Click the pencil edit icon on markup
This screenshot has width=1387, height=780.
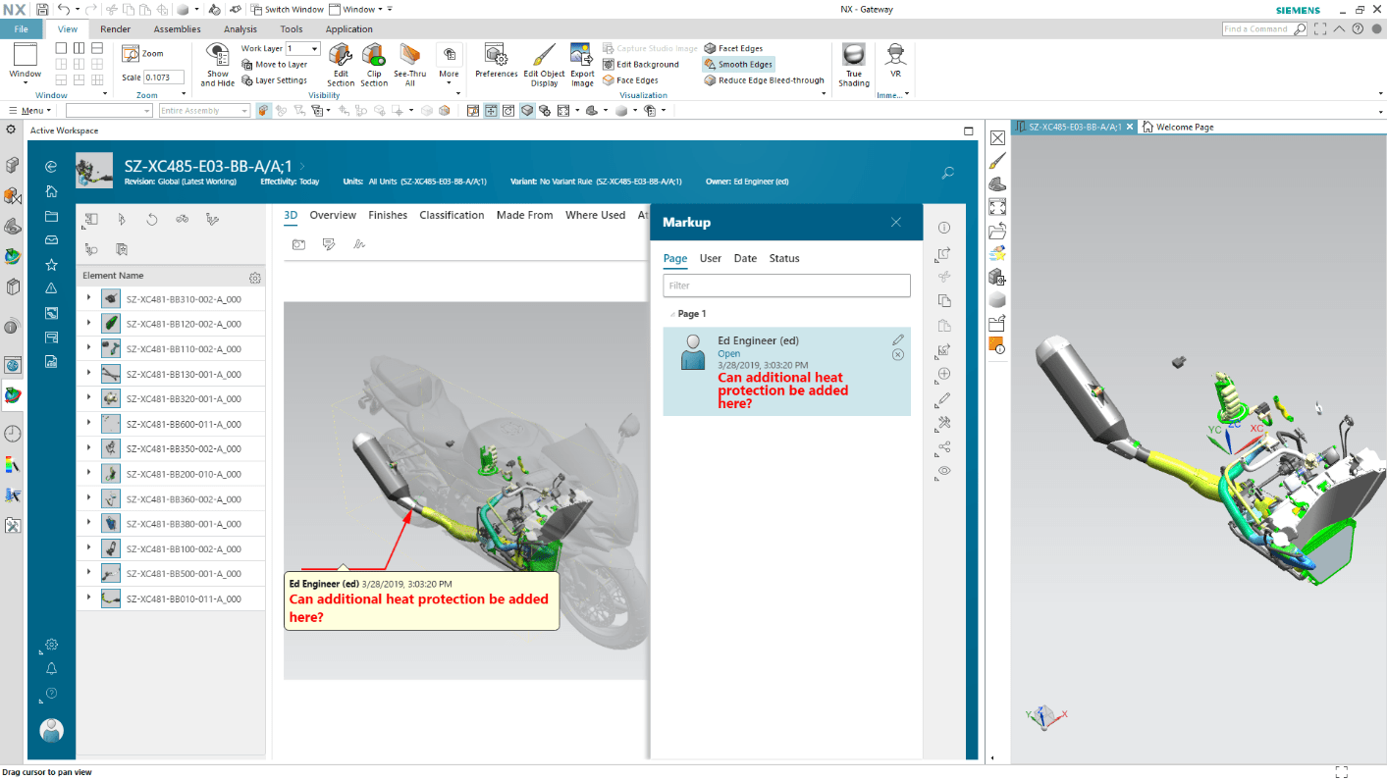pos(897,339)
